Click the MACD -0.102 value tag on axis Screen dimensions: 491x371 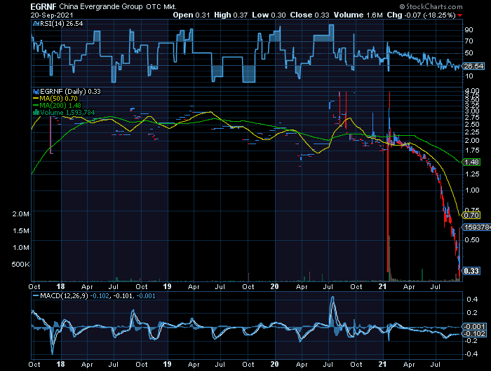click(x=475, y=333)
